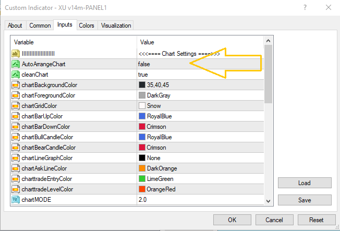Open the chartForegroundColor DarkGray value
Screen dimensions: 340x231
[x=159, y=95]
